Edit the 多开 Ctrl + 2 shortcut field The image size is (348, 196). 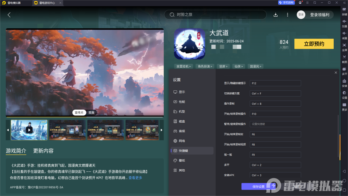pos(275,165)
